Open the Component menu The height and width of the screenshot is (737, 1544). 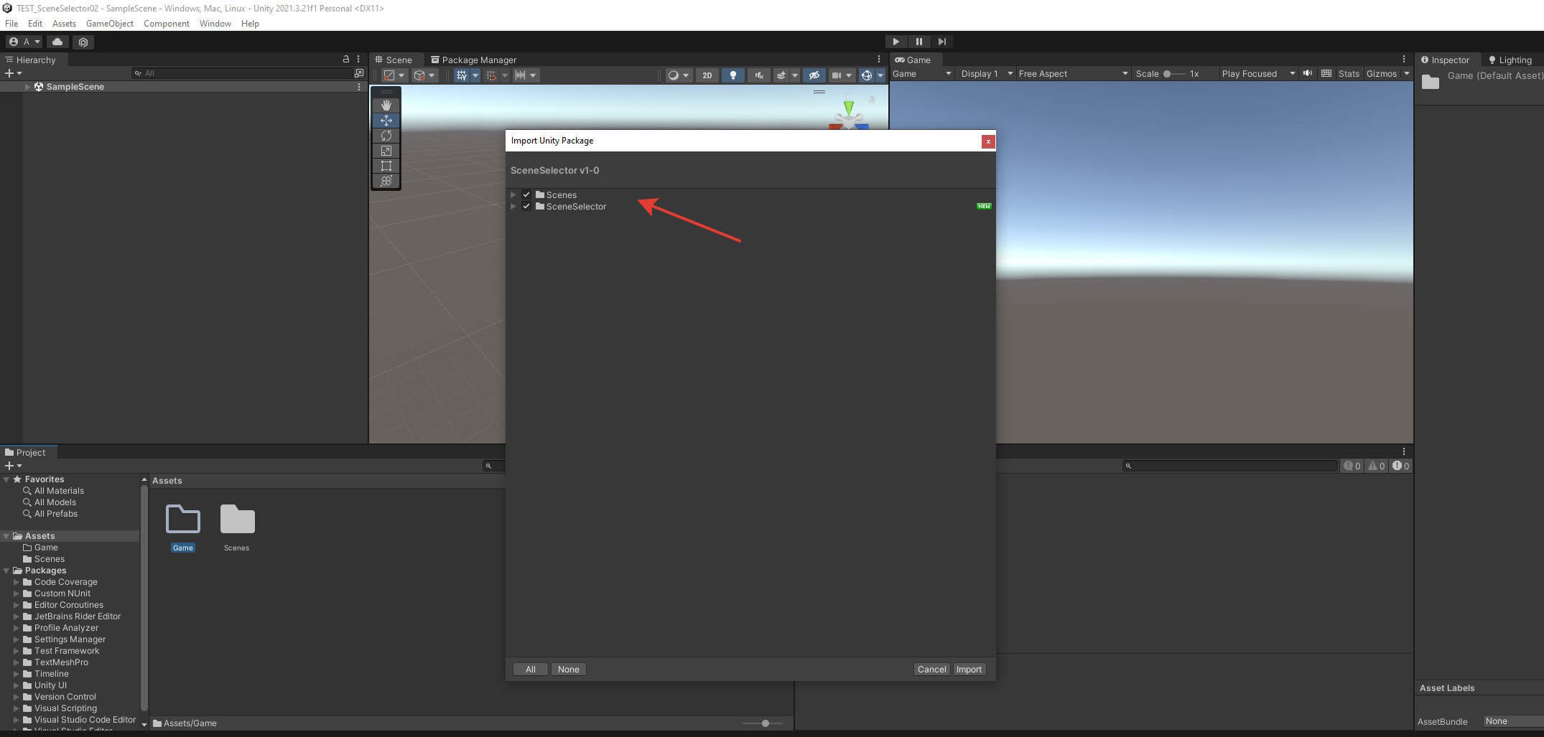(x=167, y=24)
